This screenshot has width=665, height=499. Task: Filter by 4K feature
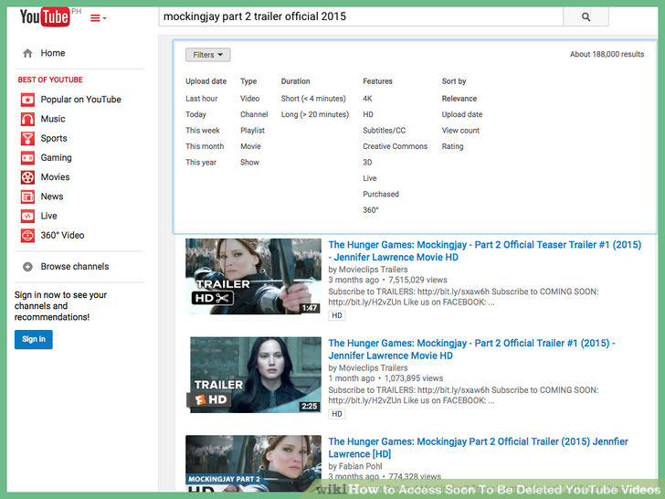coord(367,99)
